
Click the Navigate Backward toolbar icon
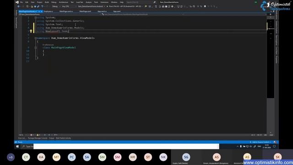tap(18, 6)
